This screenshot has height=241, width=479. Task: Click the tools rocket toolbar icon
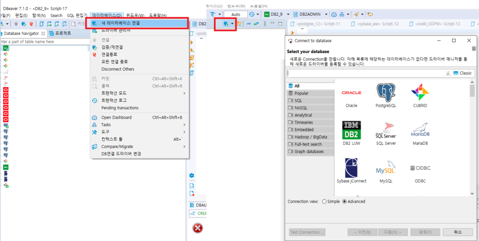356,14
